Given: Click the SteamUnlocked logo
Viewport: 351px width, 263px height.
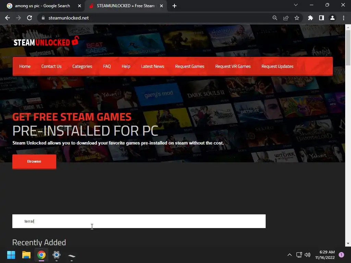Looking at the screenshot, I should coord(46,41).
